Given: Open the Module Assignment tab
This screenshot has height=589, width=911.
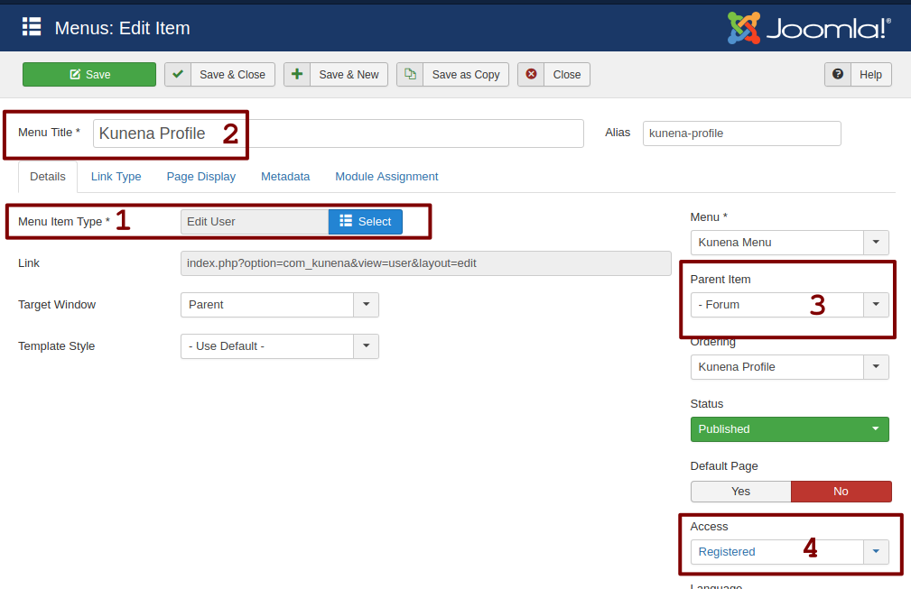Looking at the screenshot, I should 386,177.
